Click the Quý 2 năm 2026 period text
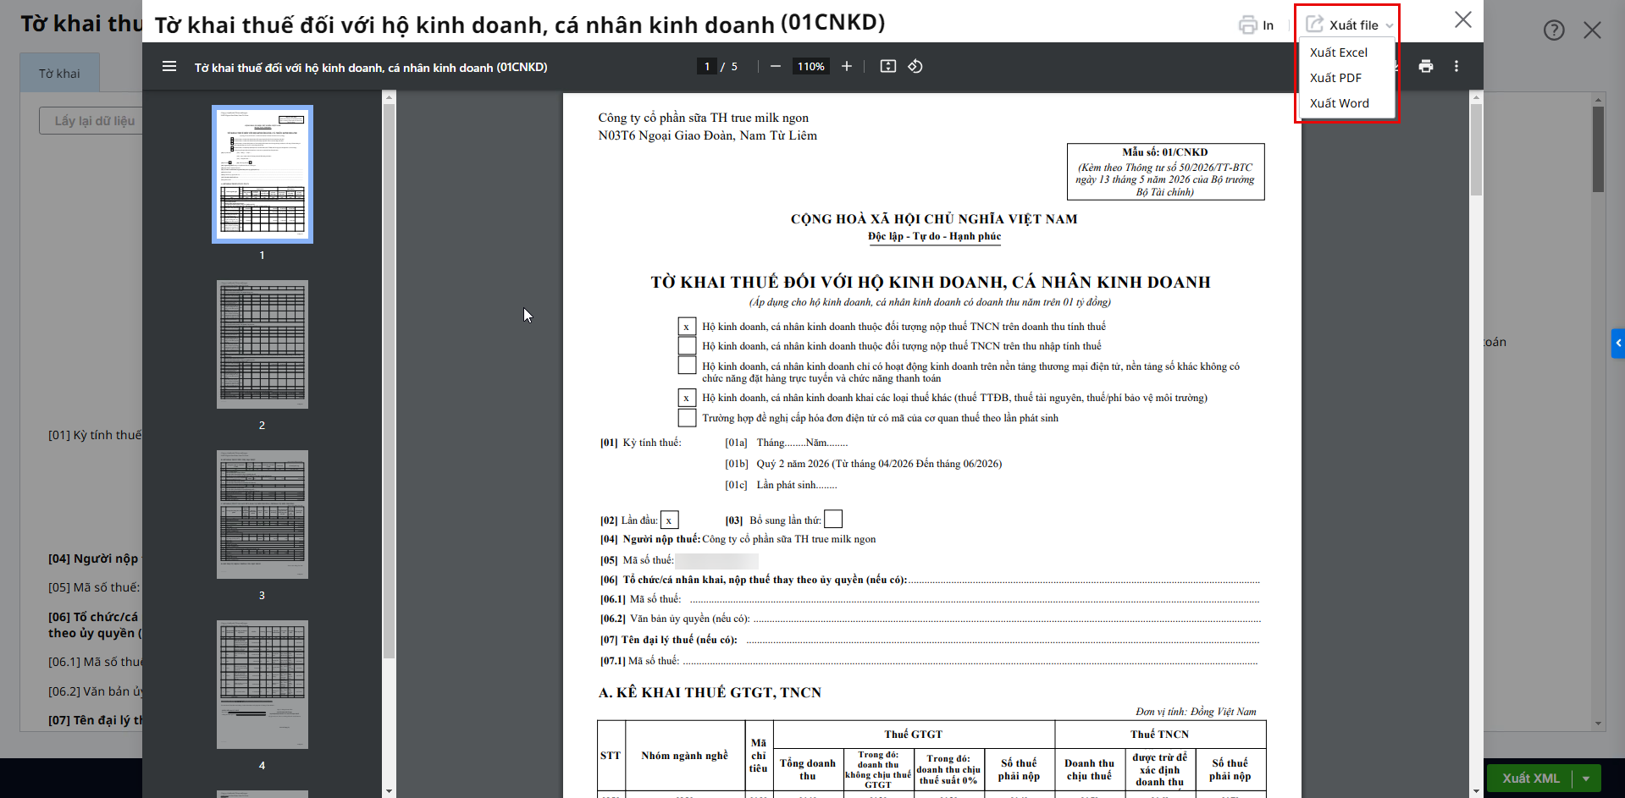 coord(879,464)
